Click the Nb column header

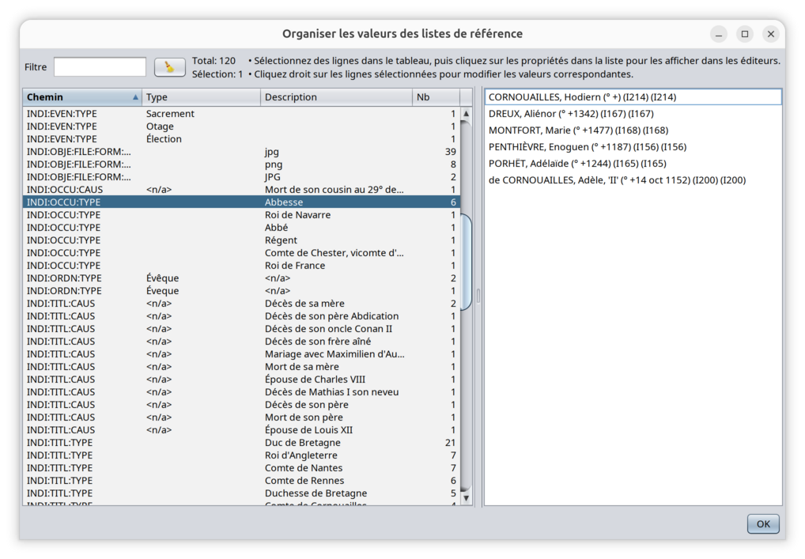[436, 97]
